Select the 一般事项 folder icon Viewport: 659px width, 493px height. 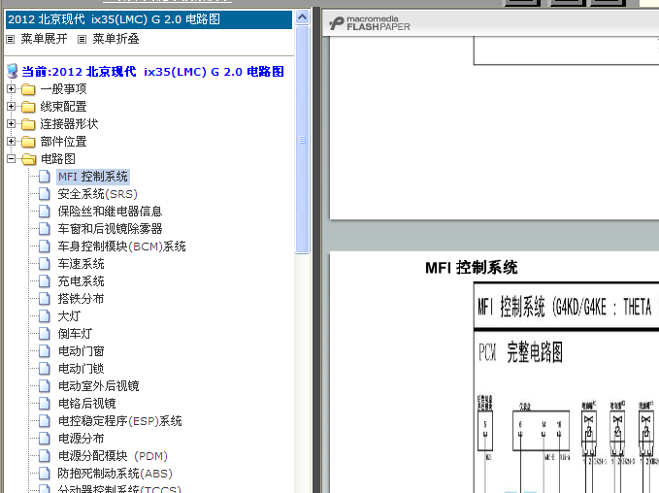(x=28, y=89)
